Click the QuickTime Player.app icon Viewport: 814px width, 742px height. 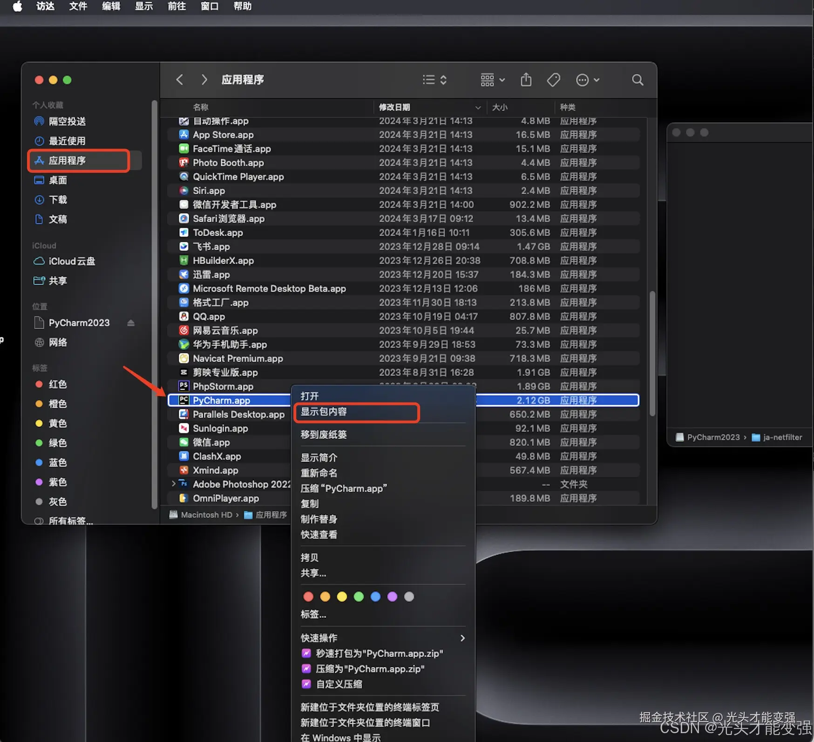tap(184, 176)
